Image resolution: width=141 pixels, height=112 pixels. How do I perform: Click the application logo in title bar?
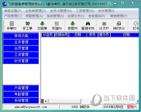[4, 4]
